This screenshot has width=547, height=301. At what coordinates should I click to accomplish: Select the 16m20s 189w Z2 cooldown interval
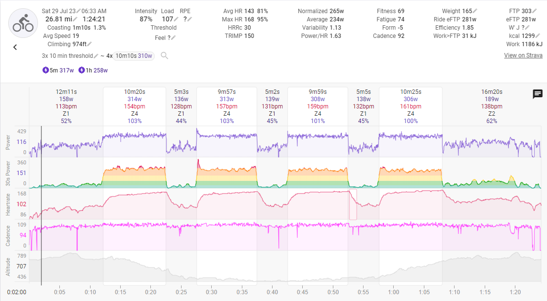pos(492,106)
